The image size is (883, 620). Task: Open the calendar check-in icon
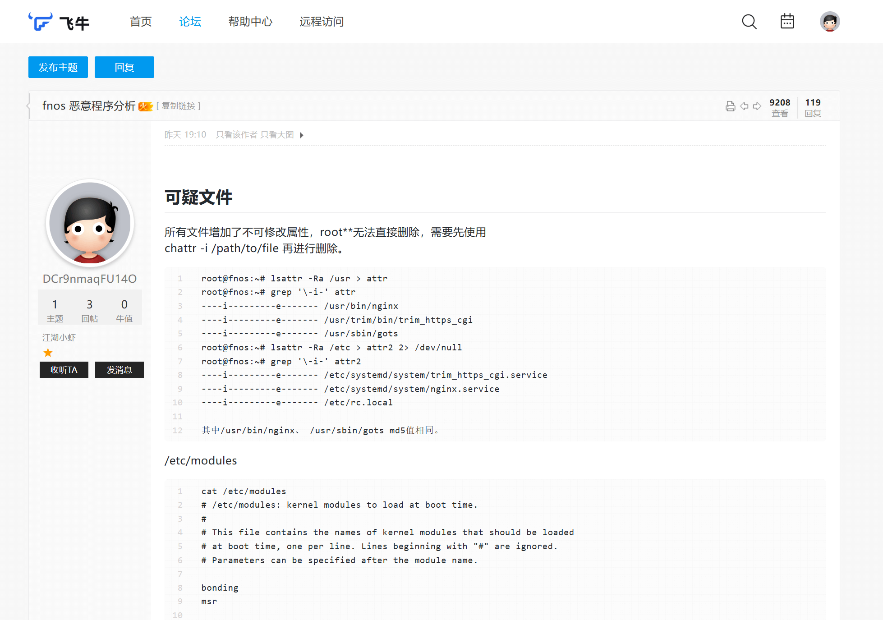(787, 21)
